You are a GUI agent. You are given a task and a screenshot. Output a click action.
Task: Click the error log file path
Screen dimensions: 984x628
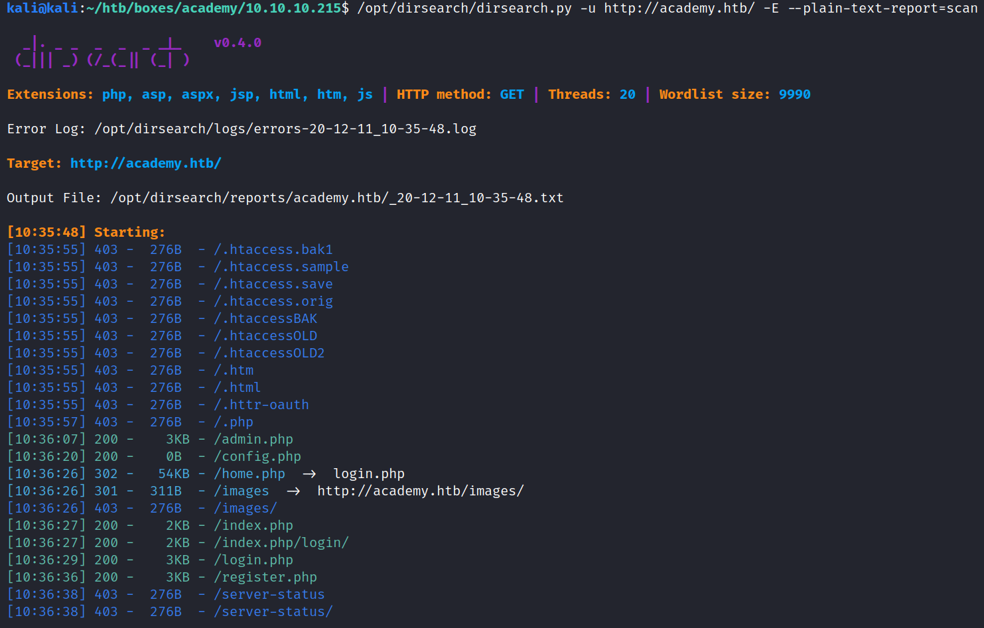coord(285,129)
